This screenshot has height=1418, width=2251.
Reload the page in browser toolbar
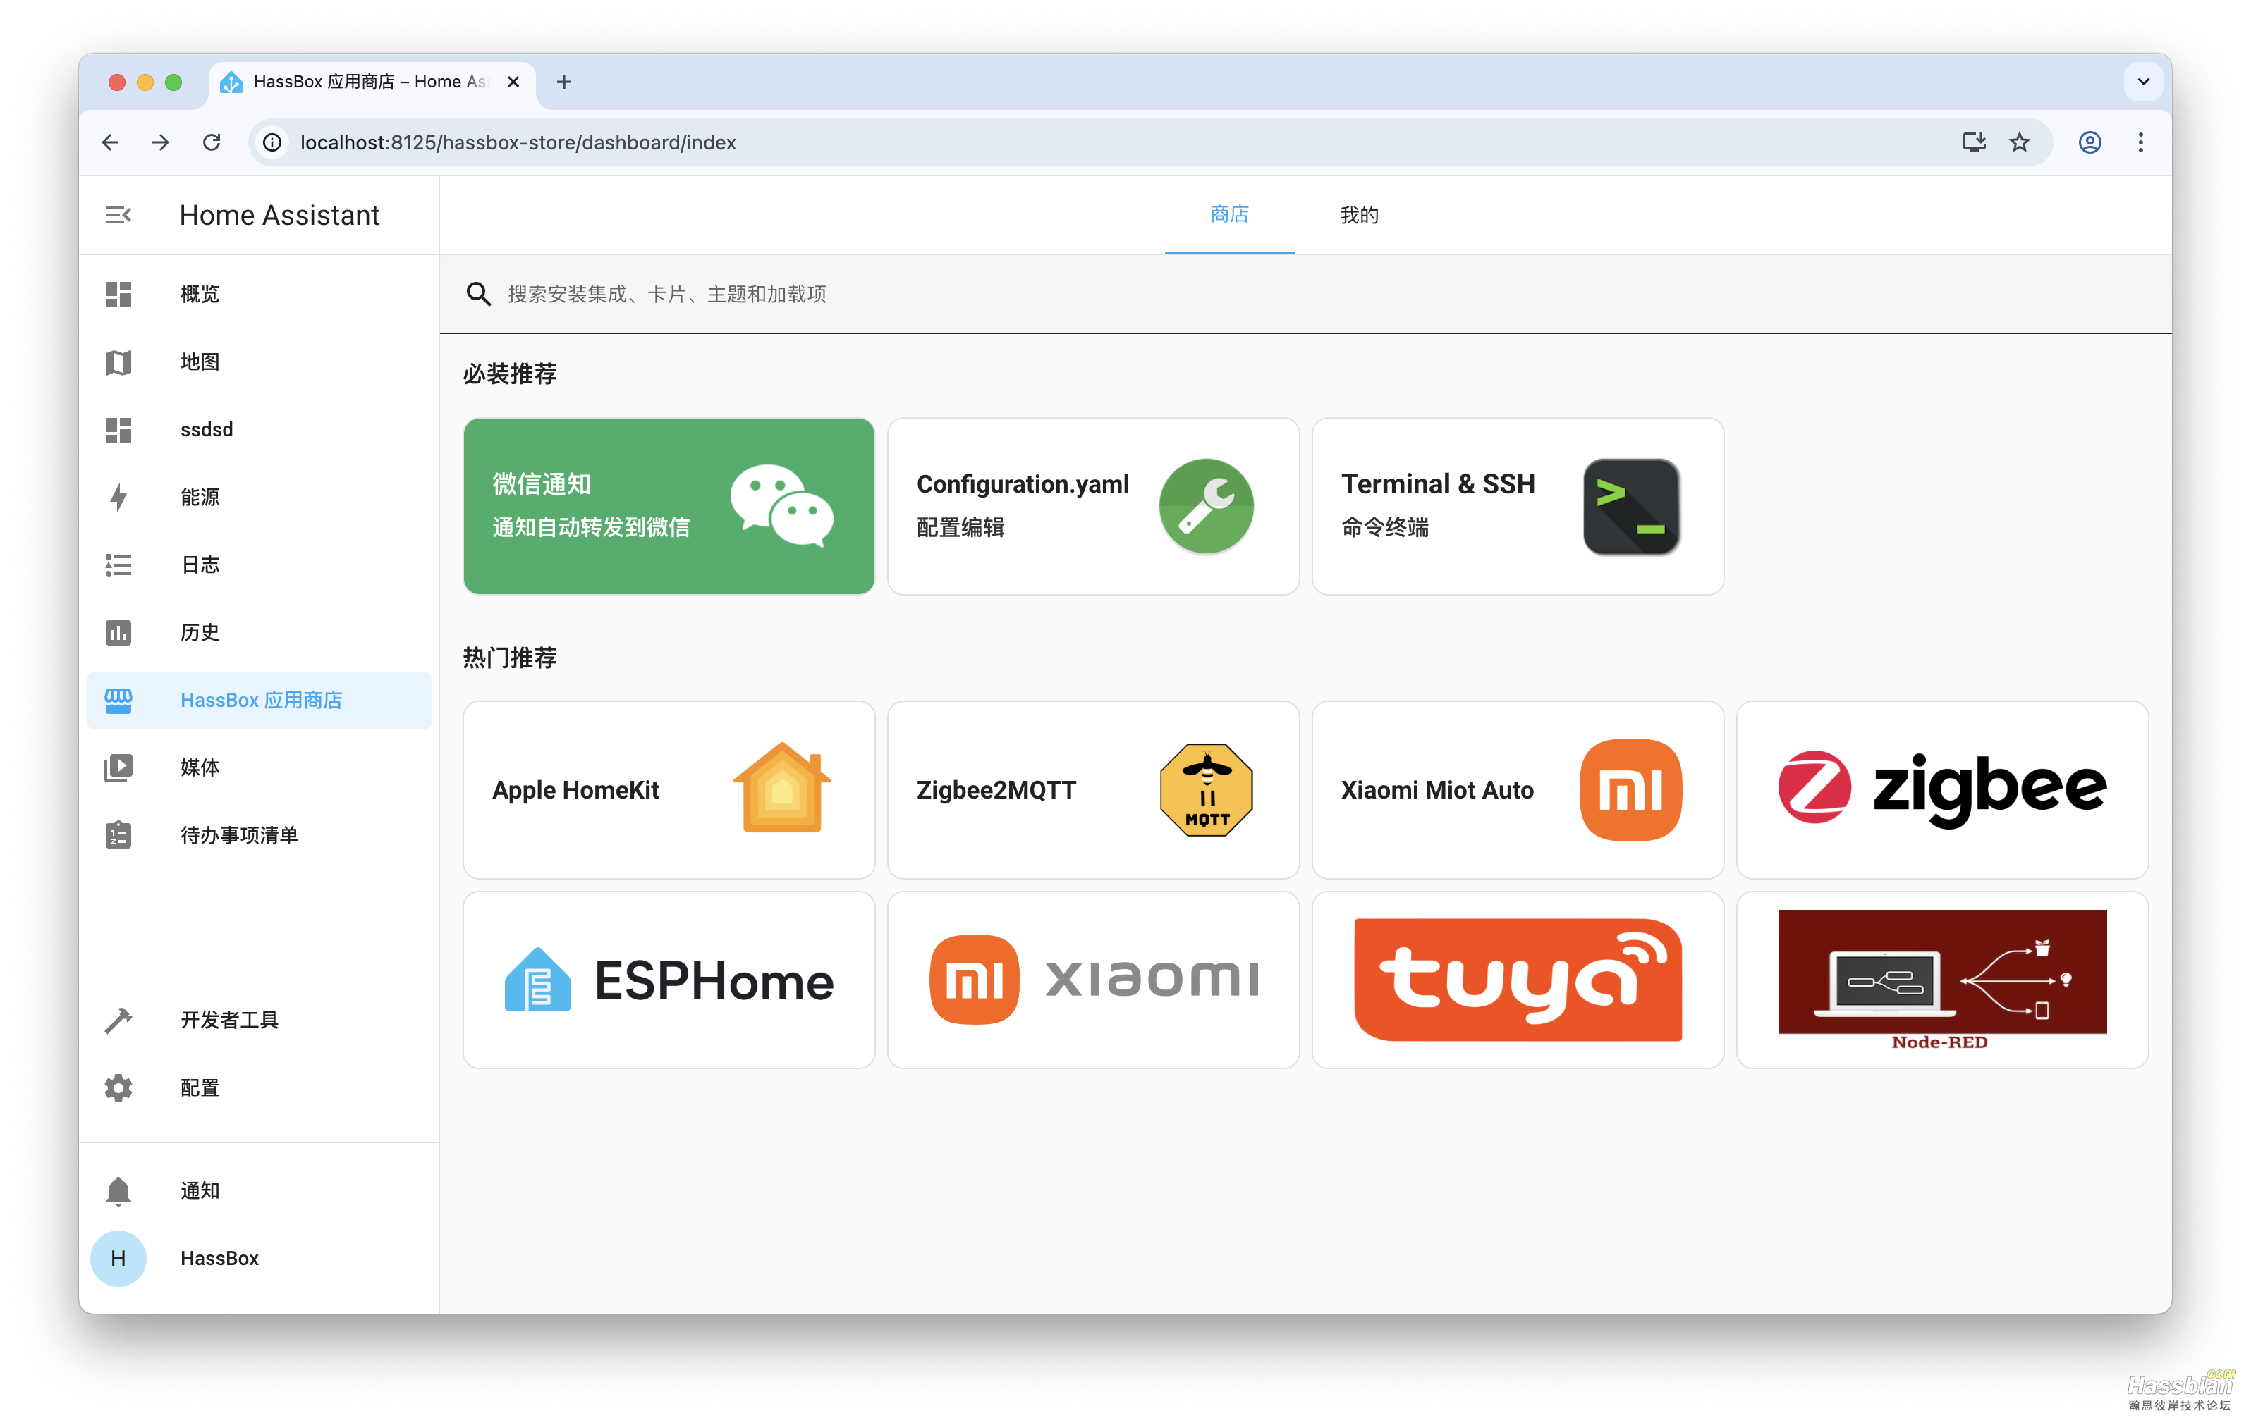tap(212, 142)
